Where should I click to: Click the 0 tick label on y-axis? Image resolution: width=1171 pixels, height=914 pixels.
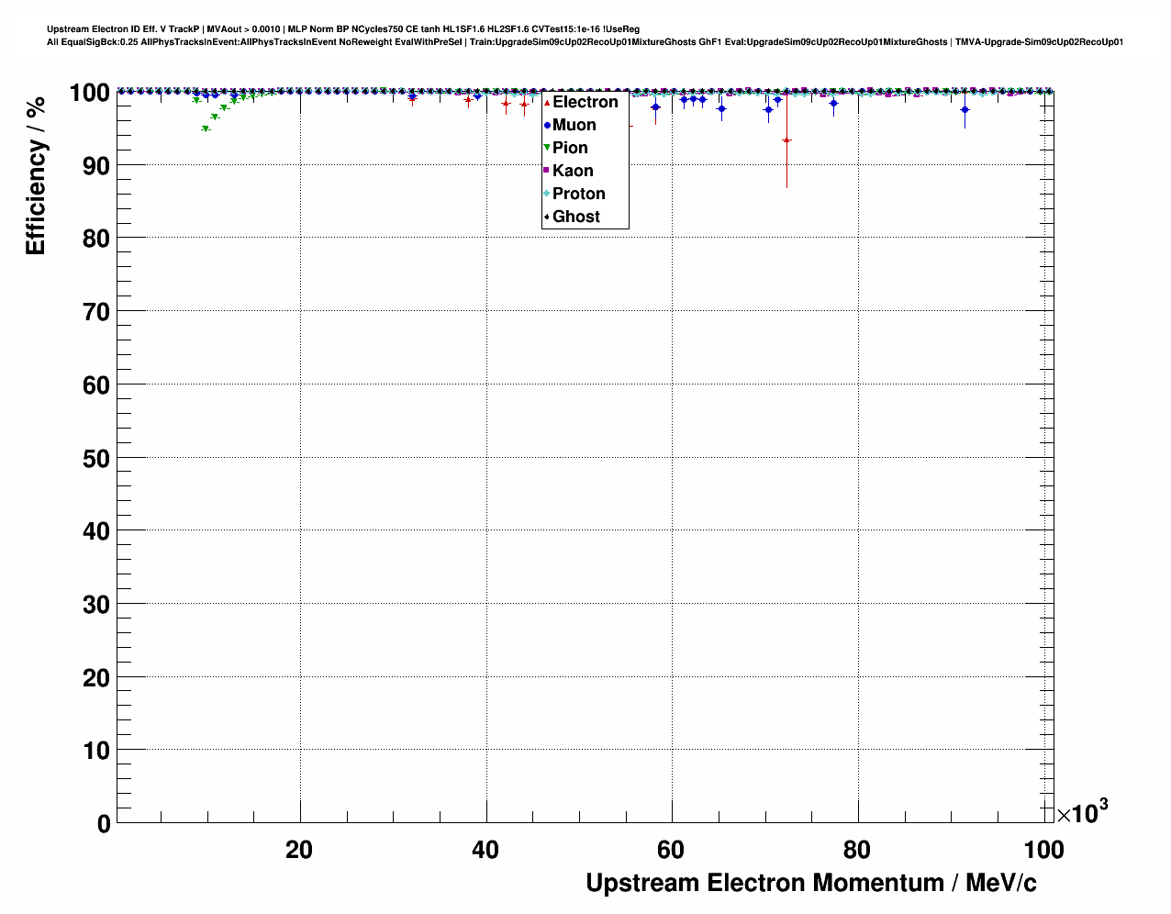point(103,824)
